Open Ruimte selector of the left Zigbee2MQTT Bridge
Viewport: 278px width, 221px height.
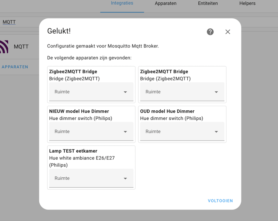91,92
